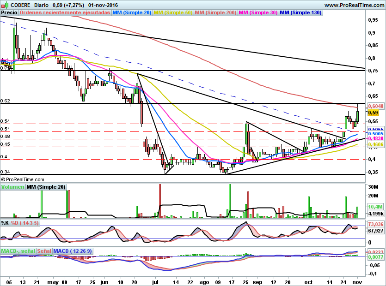Image resolution: width=386 pixels, height=286 pixels.
Task: Click the 0,75 price axis label
Action: coord(373,71)
